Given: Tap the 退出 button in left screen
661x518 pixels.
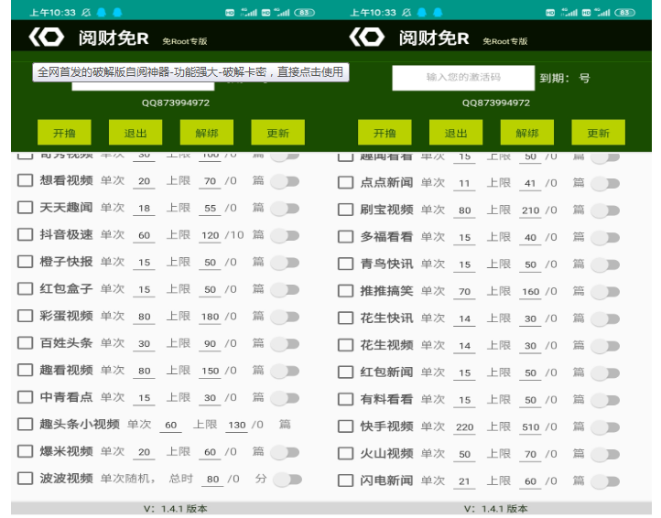Looking at the screenshot, I should (135, 133).
